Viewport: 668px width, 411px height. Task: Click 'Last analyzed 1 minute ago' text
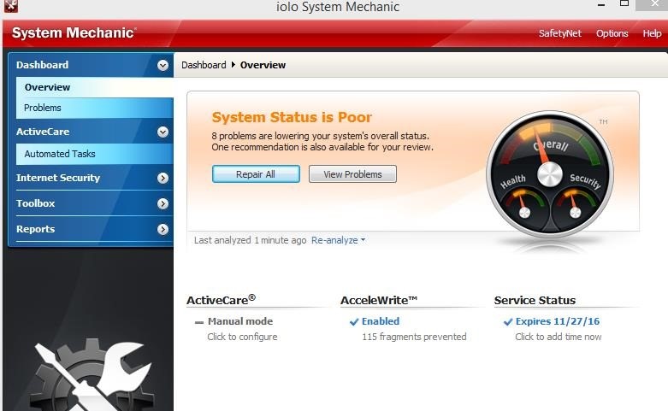[250, 240]
